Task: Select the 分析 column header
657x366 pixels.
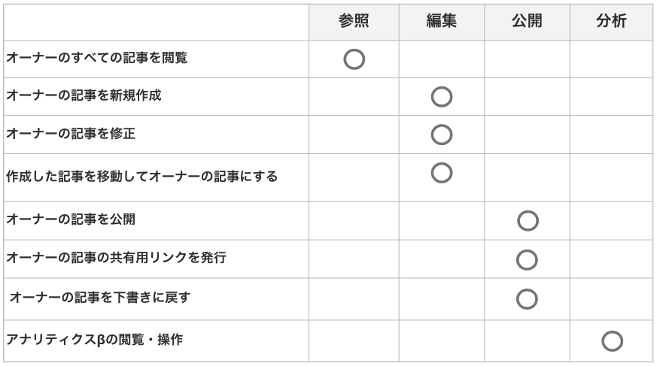Action: (611, 21)
